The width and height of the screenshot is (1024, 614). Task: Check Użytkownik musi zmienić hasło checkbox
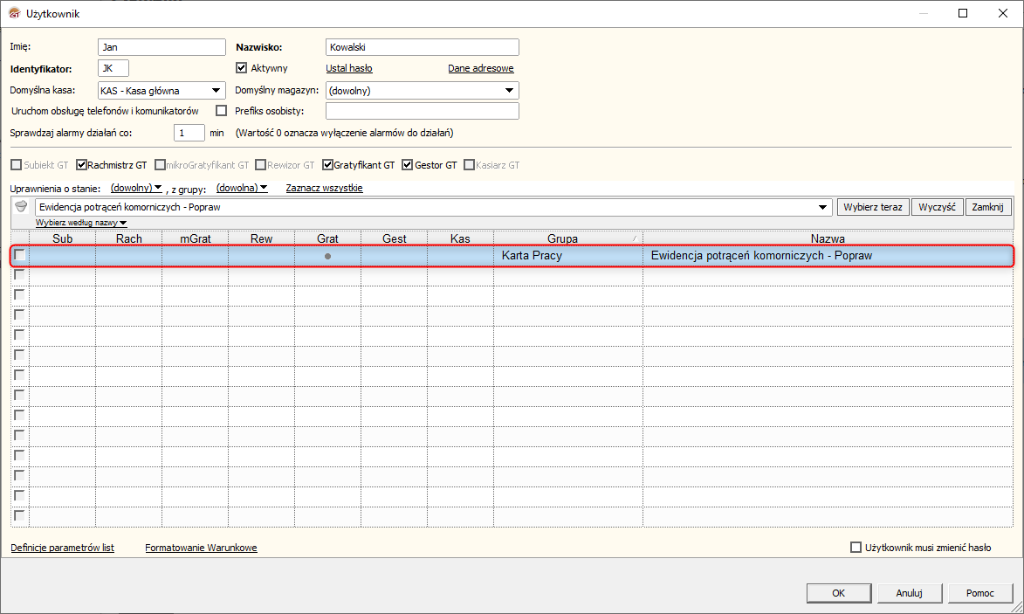(x=856, y=548)
